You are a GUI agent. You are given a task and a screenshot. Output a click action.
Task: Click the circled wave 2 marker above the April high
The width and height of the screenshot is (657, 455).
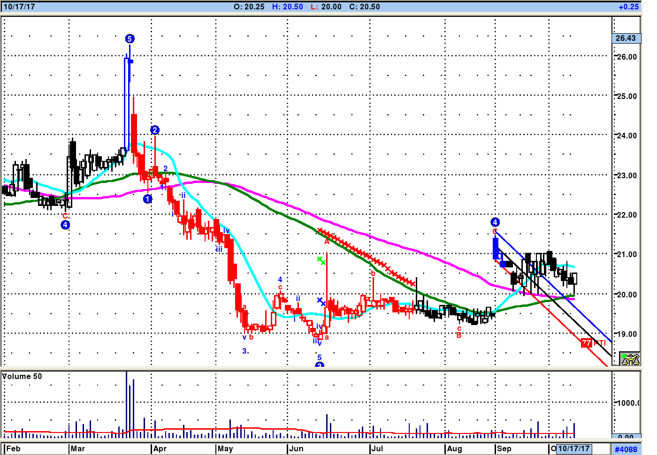(155, 130)
